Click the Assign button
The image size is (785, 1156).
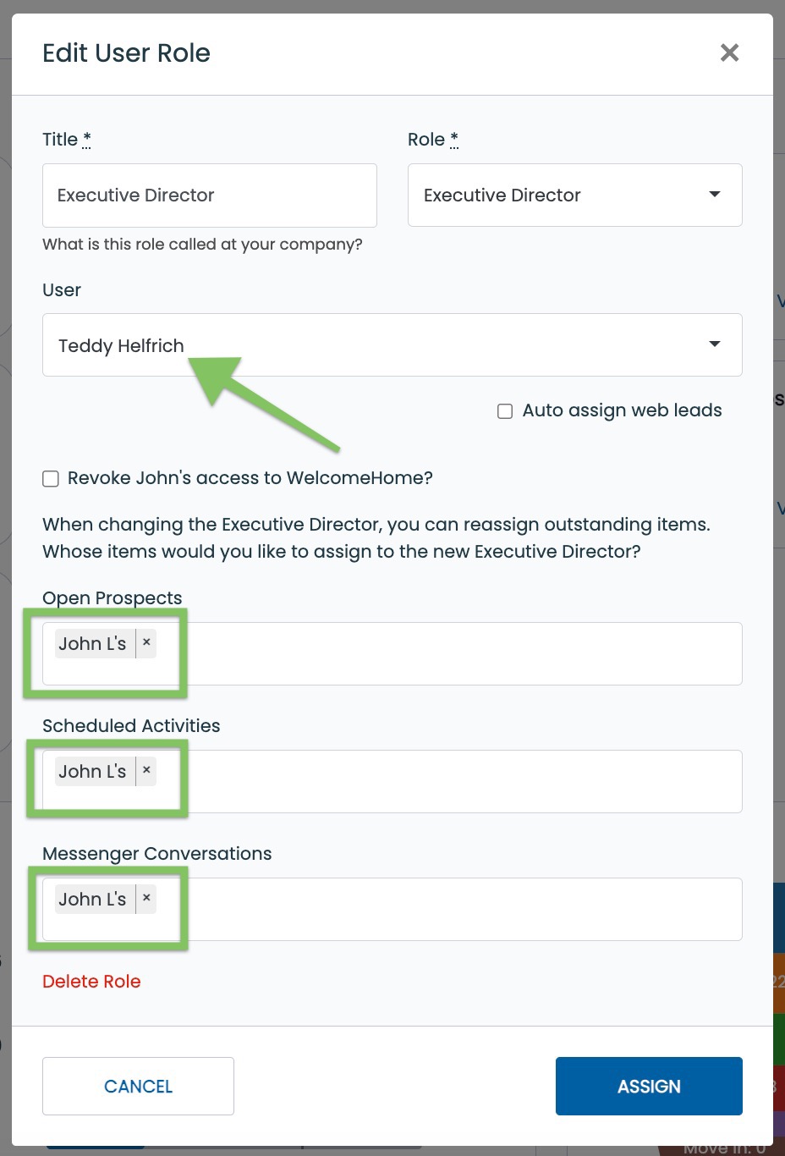click(x=649, y=1086)
